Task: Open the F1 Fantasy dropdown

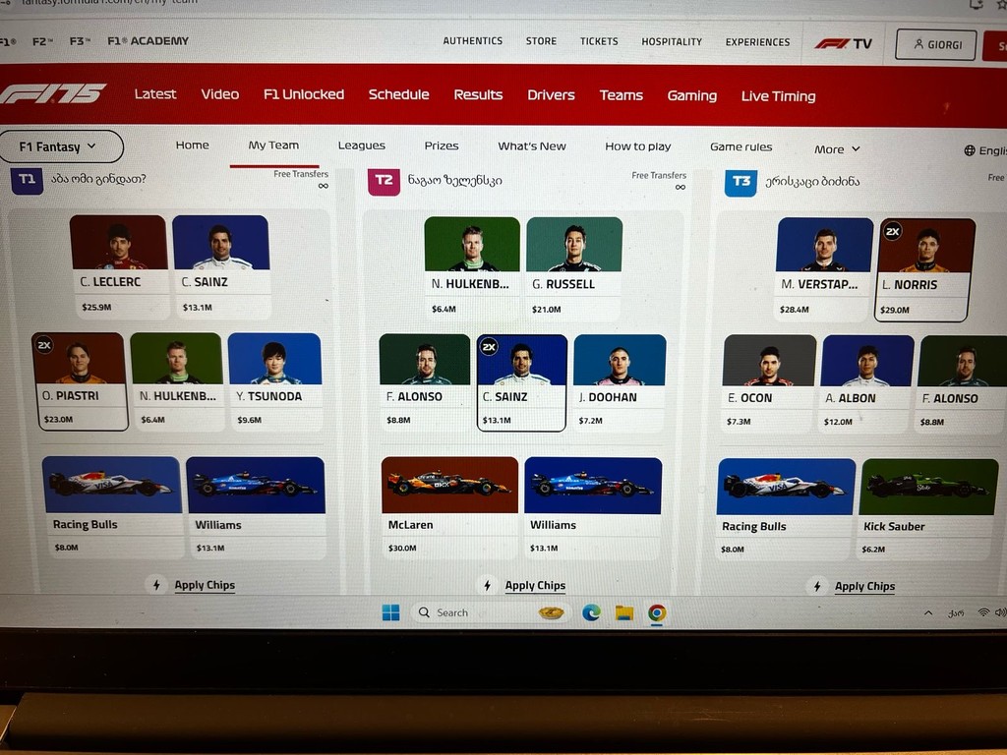Action: [x=60, y=146]
